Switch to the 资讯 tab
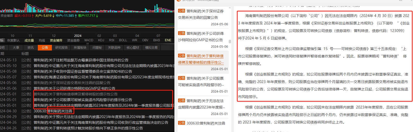This screenshot has height=132, width=413. 30,48
